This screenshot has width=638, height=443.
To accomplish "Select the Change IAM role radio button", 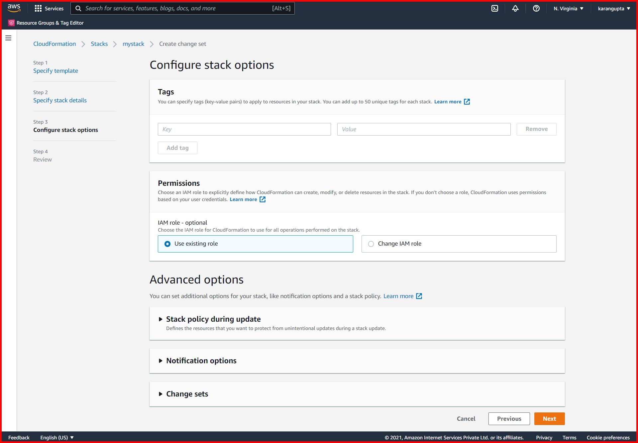I will 371,244.
